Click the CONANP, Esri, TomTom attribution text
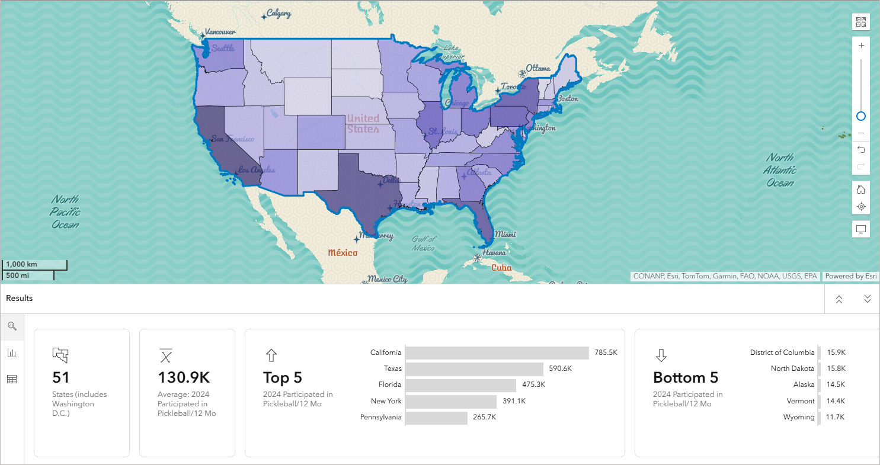This screenshot has width=880, height=465. pyautogui.click(x=726, y=276)
